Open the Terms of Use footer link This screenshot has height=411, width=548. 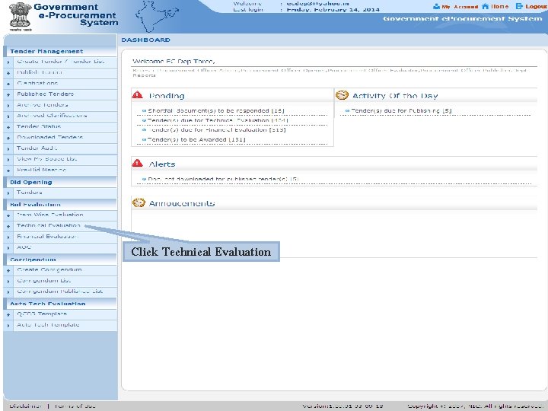pos(75,406)
